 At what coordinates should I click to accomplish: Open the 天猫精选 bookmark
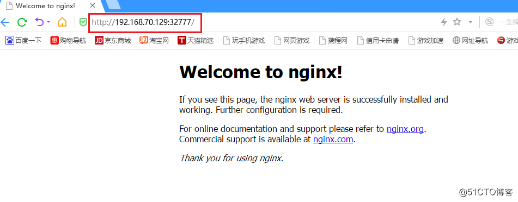coord(196,41)
